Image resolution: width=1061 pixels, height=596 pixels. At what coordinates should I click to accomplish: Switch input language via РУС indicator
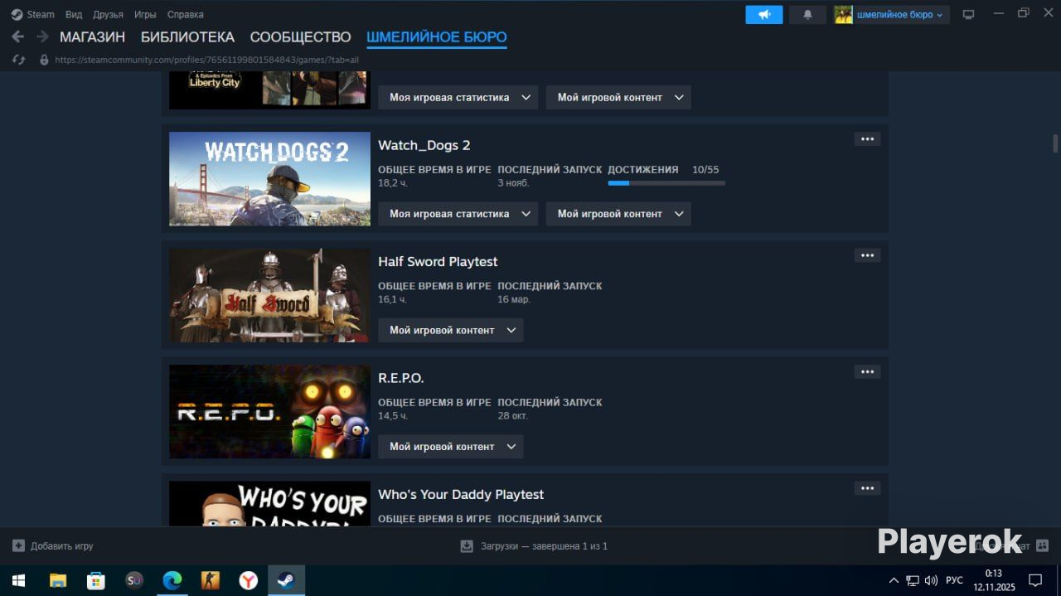[955, 580]
